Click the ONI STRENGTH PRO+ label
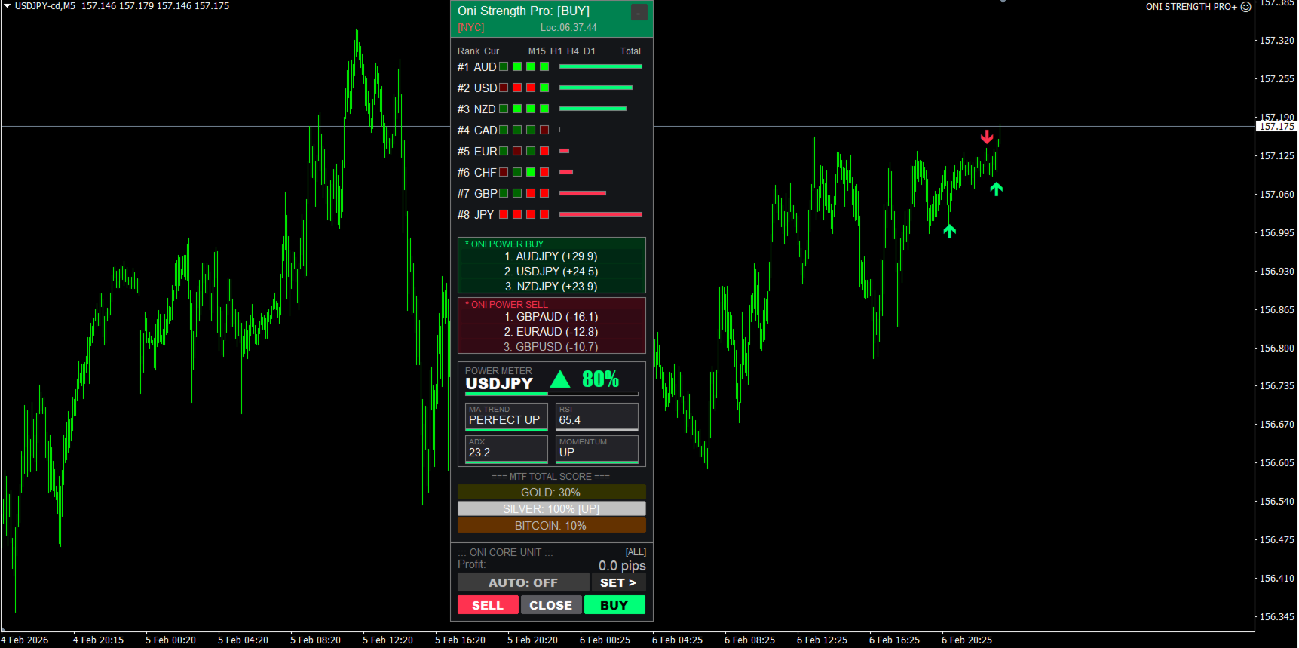 click(x=1191, y=7)
